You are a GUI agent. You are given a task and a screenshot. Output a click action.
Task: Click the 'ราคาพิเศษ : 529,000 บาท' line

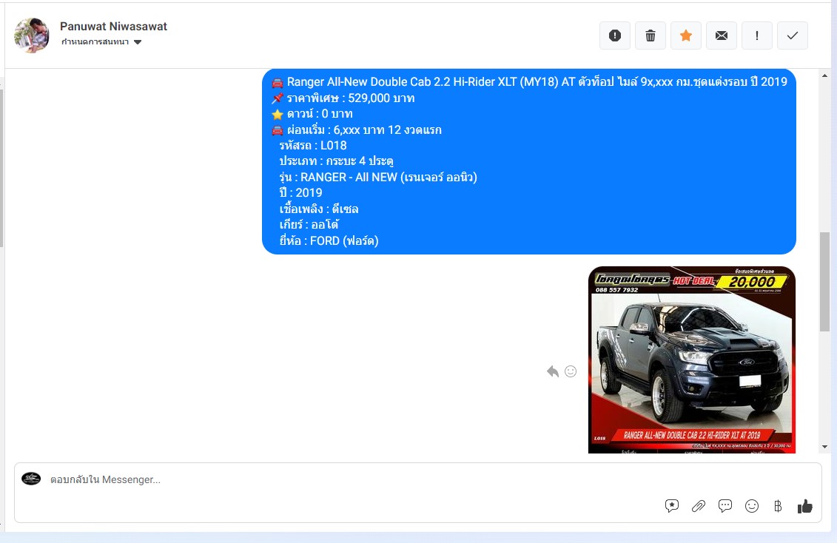click(343, 98)
